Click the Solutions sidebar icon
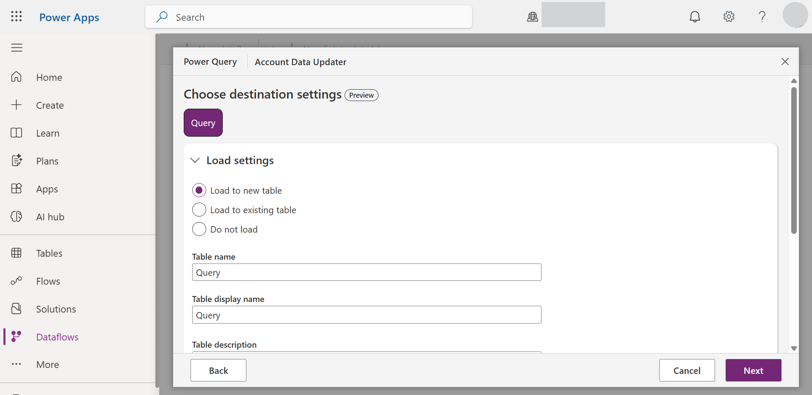 (x=17, y=309)
